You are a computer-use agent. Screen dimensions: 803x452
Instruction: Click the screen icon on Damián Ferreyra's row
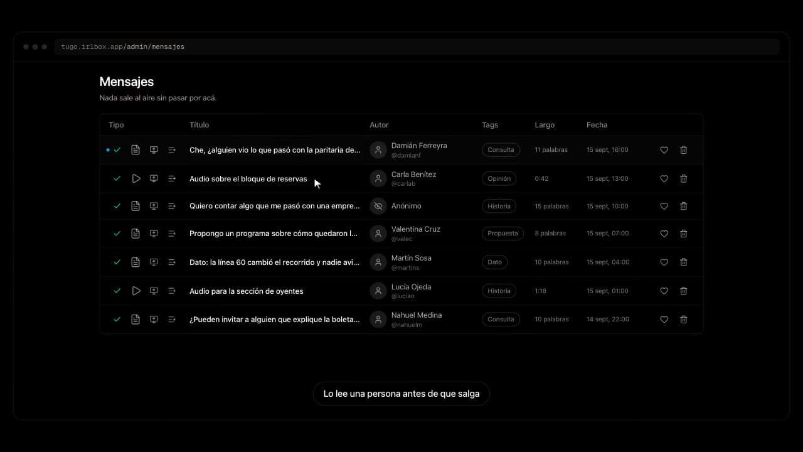154,150
